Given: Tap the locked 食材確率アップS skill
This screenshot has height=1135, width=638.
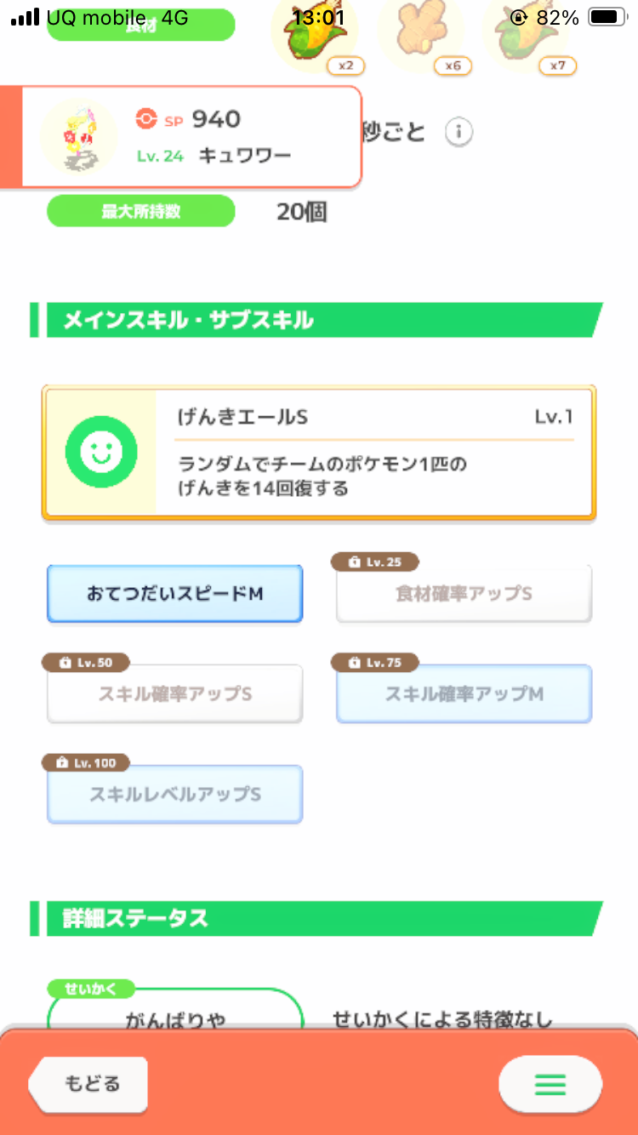Looking at the screenshot, I should [x=464, y=594].
